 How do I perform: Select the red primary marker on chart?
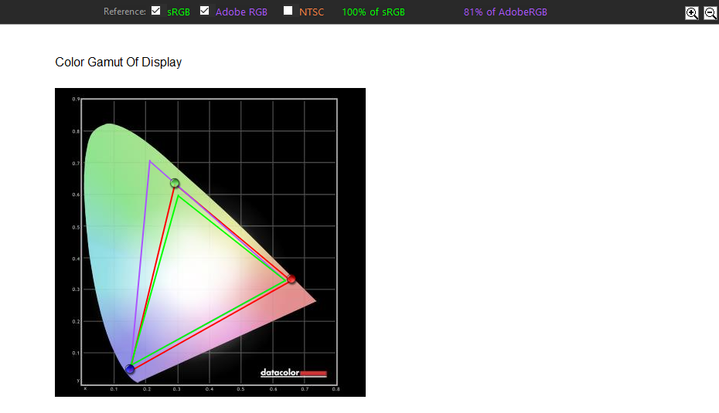click(291, 279)
